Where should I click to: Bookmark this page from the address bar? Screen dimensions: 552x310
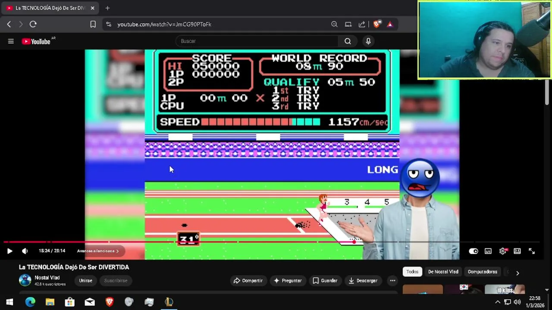pyautogui.click(x=93, y=24)
